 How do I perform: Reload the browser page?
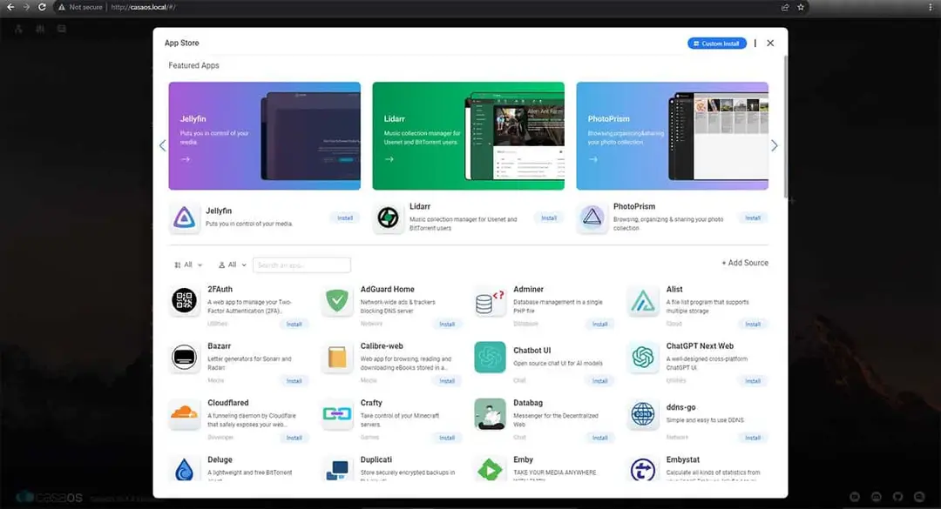(x=42, y=7)
